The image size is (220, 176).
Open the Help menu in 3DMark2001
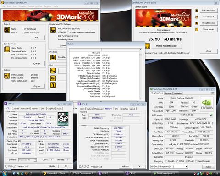[56, 6]
